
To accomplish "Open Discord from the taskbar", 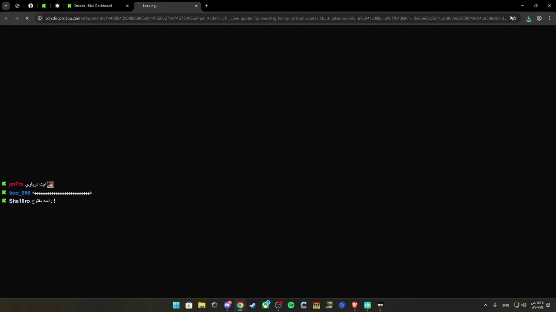I will click(227, 305).
